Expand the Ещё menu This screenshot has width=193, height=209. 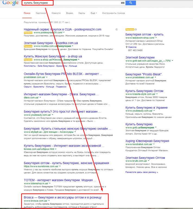pyautogui.click(x=94, y=13)
